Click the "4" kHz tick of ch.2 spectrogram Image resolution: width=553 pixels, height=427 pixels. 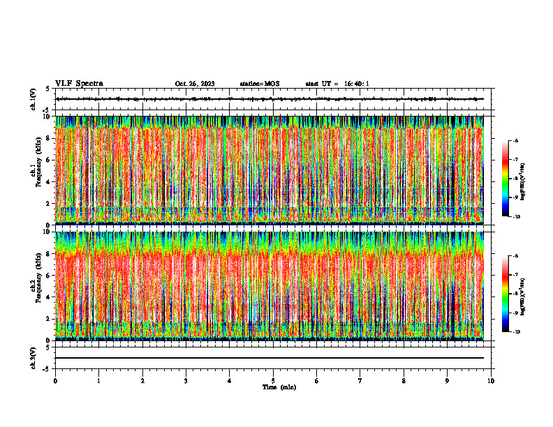point(49,297)
